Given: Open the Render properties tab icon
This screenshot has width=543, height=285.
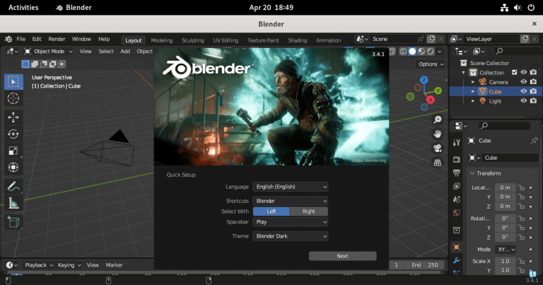Looking at the screenshot, I should 457,159.
